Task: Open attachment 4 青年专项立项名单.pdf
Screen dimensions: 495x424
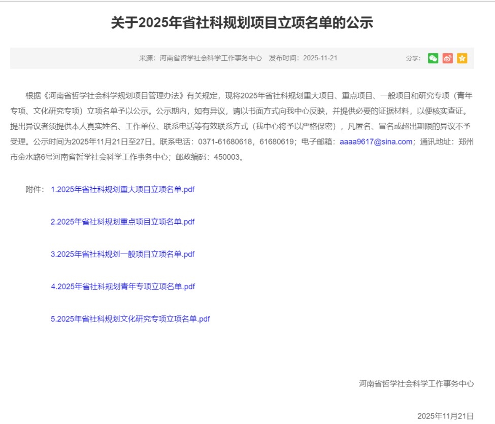Action: point(122,287)
